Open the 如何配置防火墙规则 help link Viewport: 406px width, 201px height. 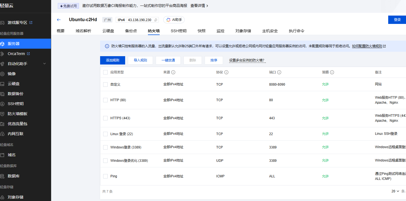click(368, 46)
